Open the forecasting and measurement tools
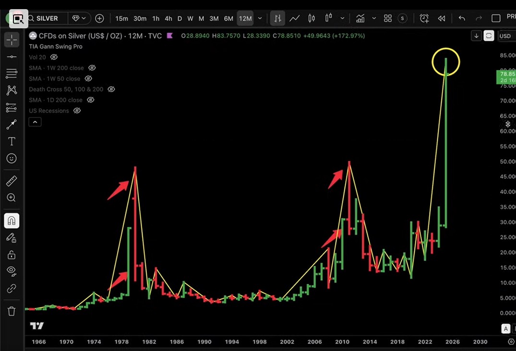Screen dimensions: 516x351 [12, 107]
